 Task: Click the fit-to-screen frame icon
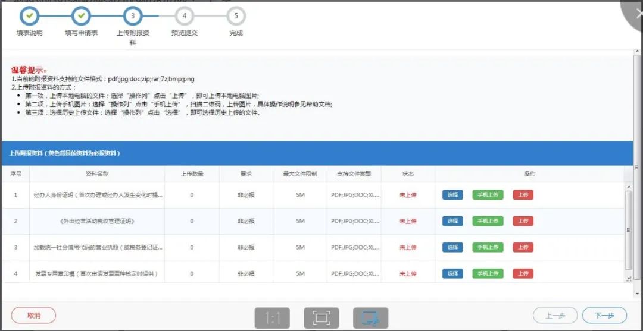click(321, 318)
